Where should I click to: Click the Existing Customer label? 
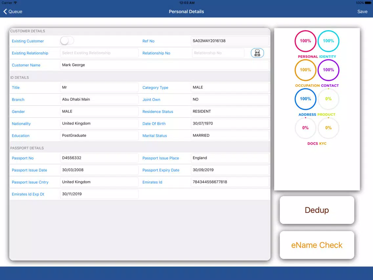coord(28,41)
